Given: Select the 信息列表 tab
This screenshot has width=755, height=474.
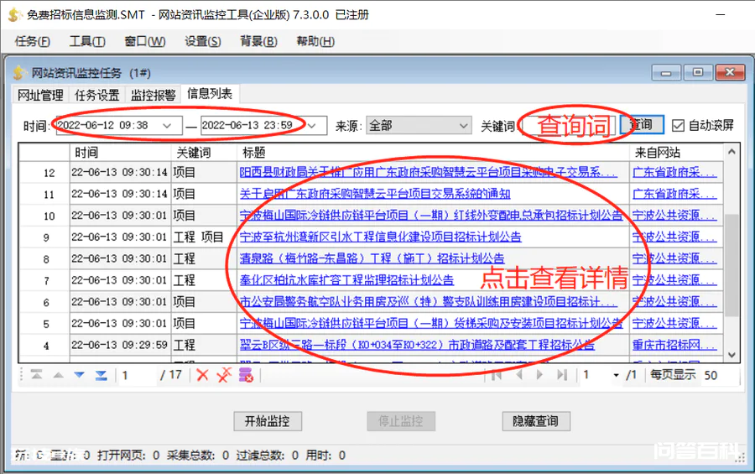Looking at the screenshot, I should click(210, 93).
